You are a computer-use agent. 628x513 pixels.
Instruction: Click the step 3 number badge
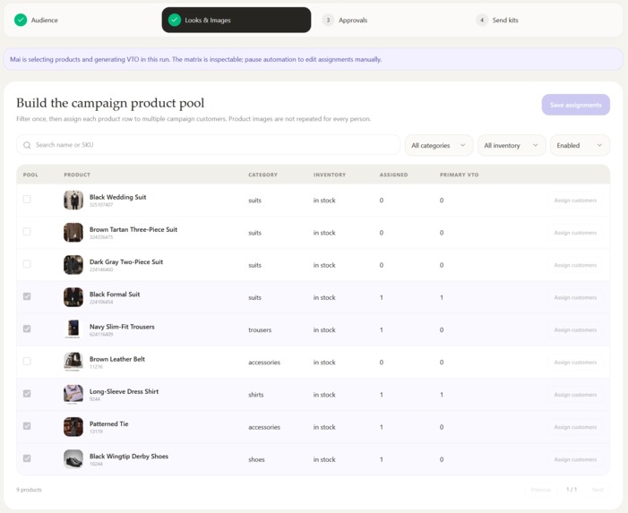point(328,20)
